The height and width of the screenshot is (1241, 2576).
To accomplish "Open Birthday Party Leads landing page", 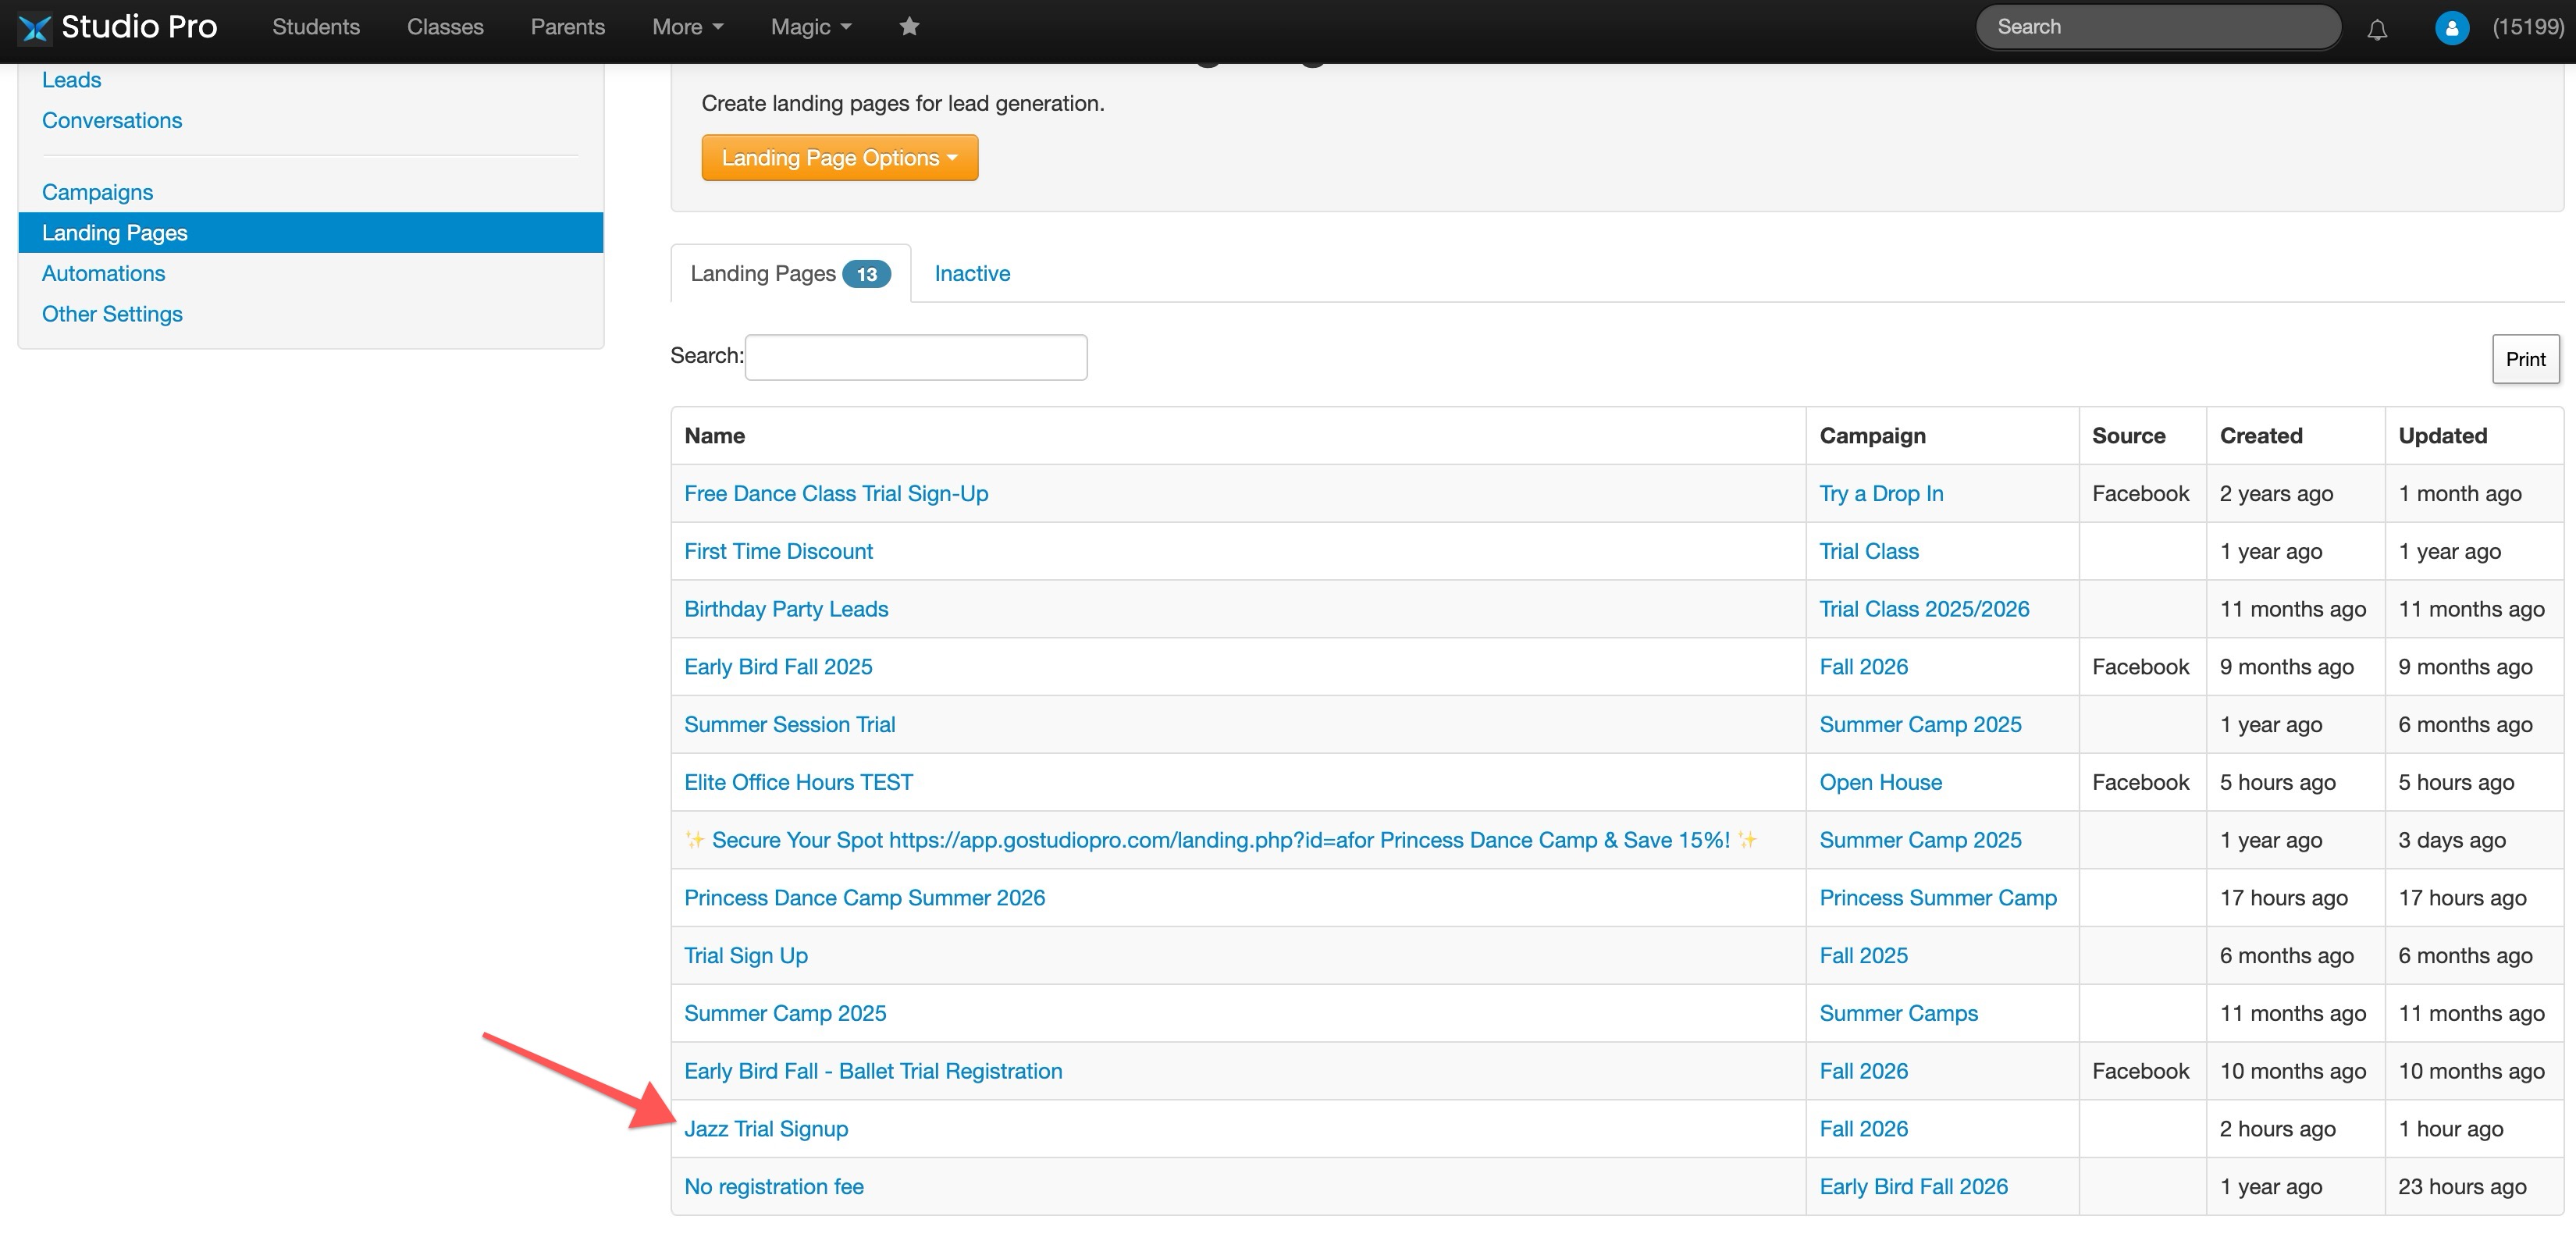I will pos(786,609).
